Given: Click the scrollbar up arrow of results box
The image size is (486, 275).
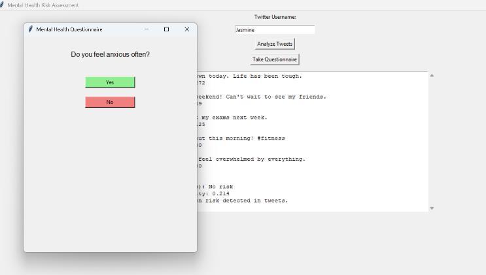Looking at the screenshot, I should tap(432, 75).
